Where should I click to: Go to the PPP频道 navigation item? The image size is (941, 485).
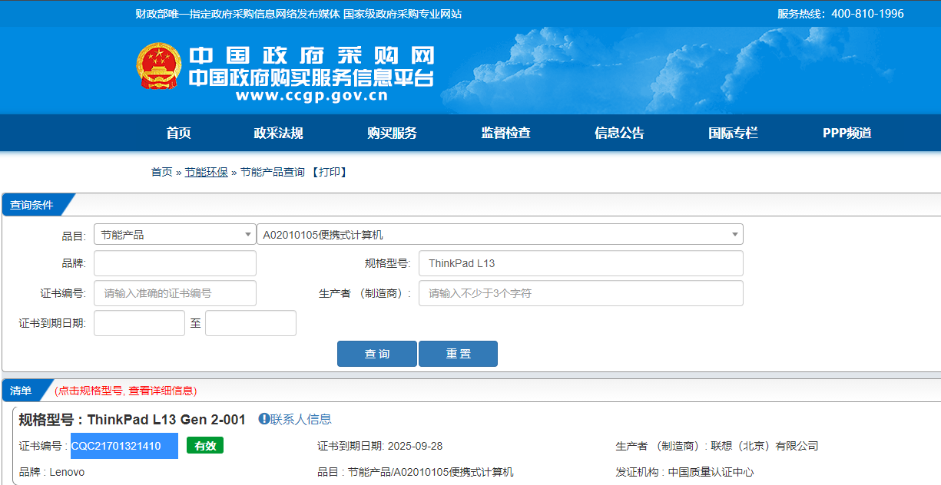(847, 133)
